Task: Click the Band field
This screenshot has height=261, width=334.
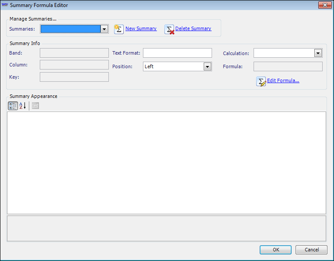Action: [74, 53]
